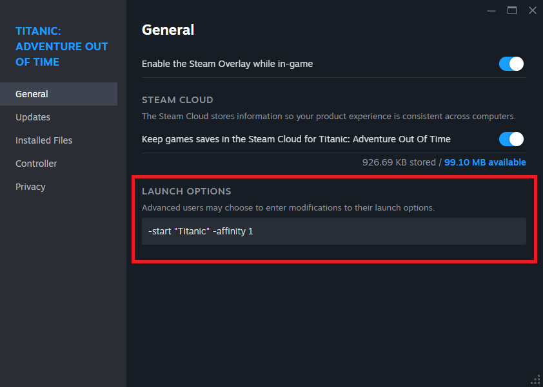Click the 'Enable the Steam Overlay' label text
The image size is (543, 387).
pos(227,64)
